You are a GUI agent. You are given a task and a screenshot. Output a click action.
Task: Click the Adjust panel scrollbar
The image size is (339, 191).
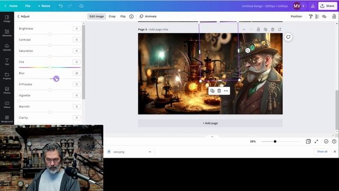point(84,62)
